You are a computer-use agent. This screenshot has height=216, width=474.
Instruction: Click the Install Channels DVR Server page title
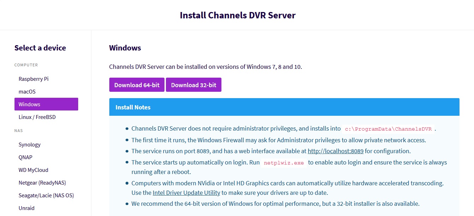[237, 16]
